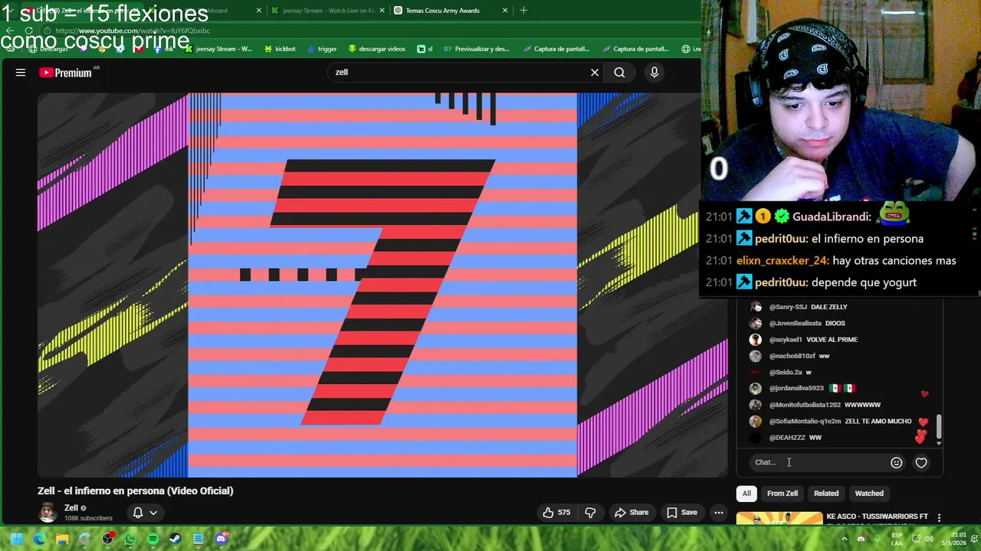Open Steam from taskbar

[x=176, y=539]
